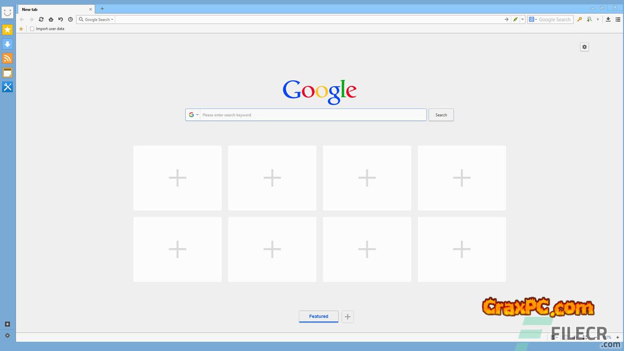Add a site to the fourth top-row tile
This screenshot has height=351, width=624.
coord(462,178)
